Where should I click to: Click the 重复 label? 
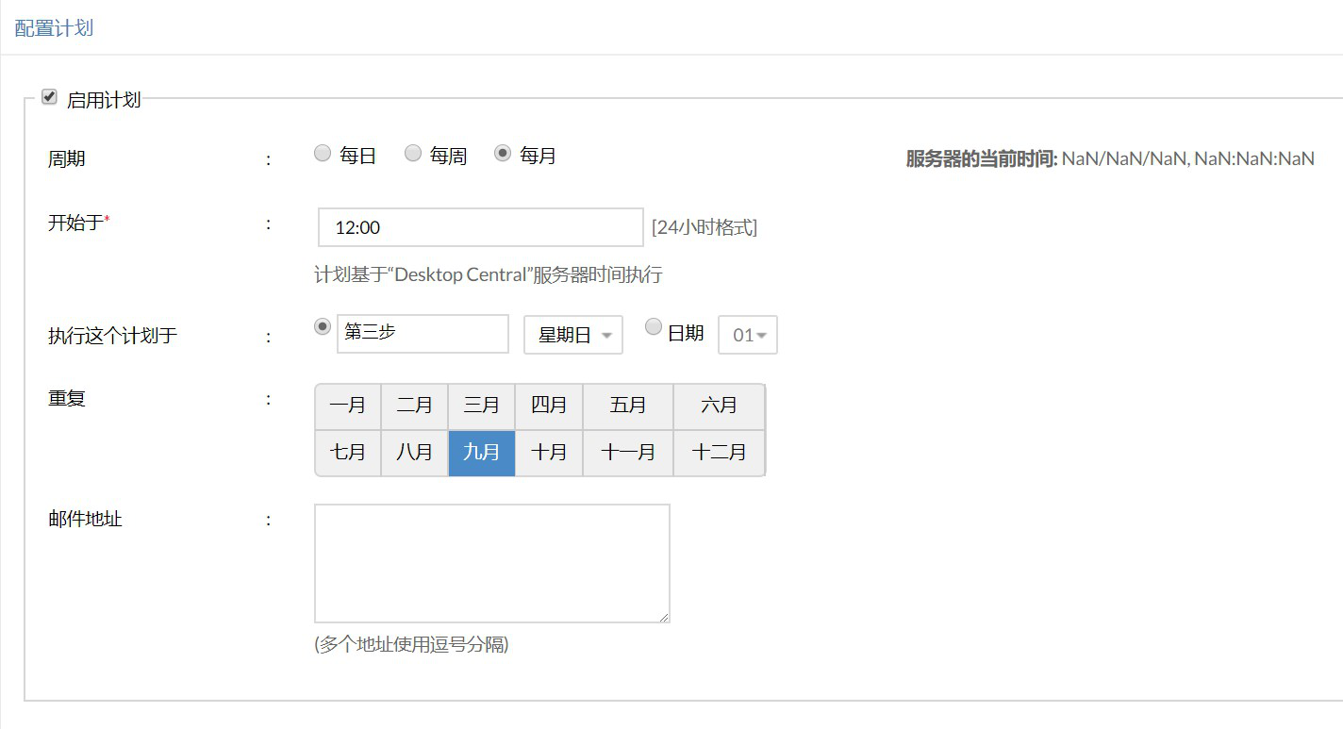66,398
